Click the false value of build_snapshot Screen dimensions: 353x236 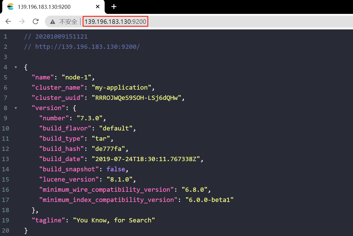(x=116, y=169)
